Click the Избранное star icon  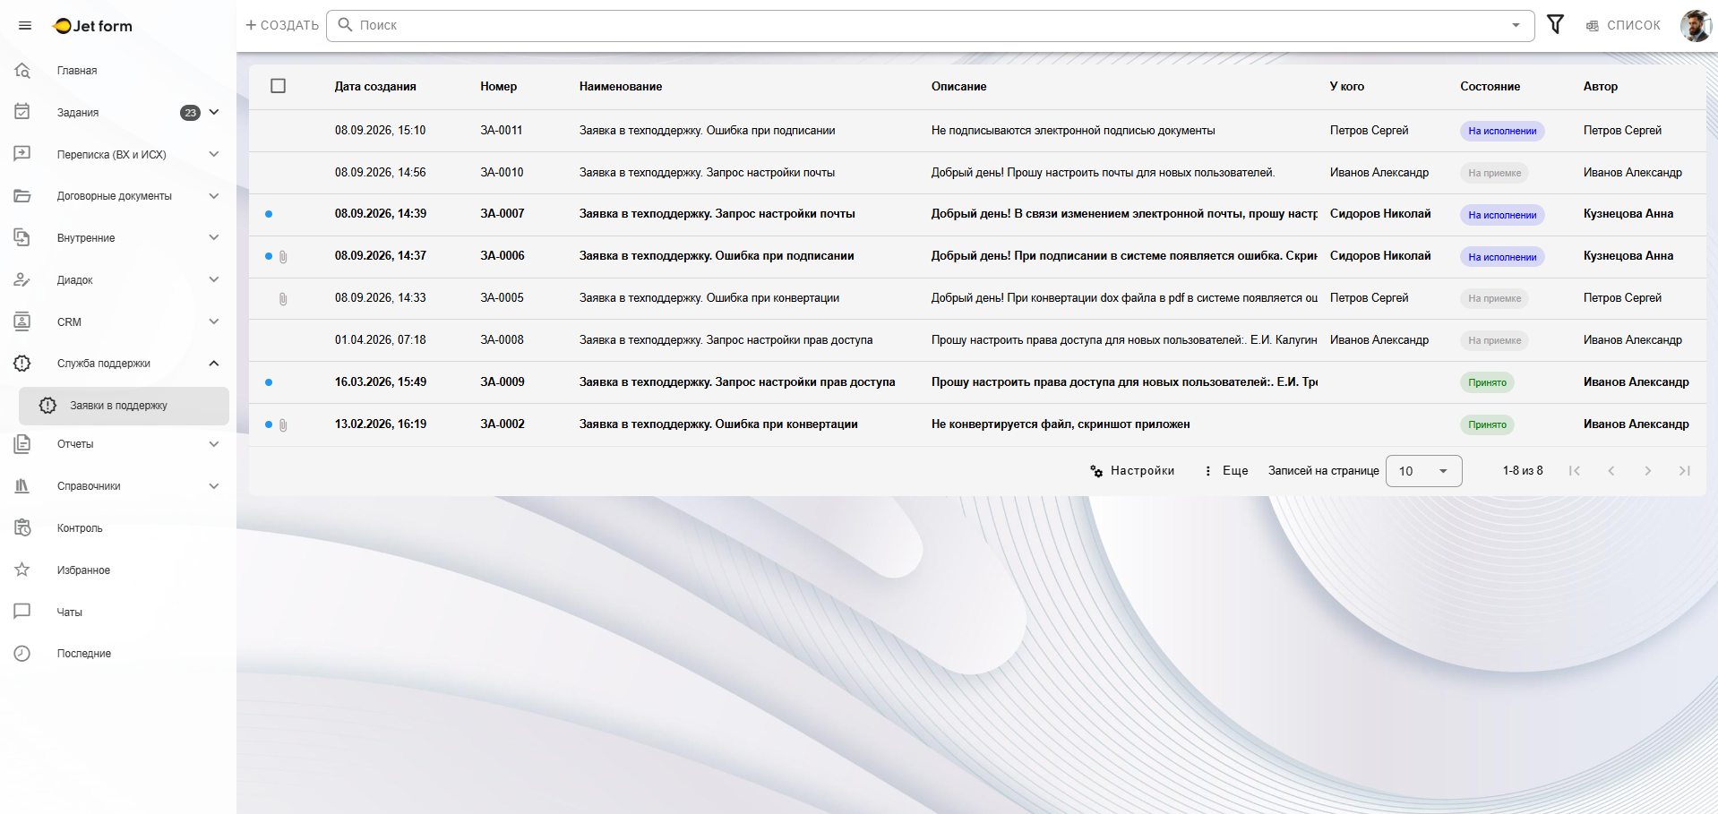coord(22,570)
